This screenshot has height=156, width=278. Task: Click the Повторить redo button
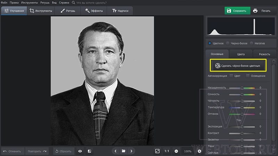[x=37, y=151]
